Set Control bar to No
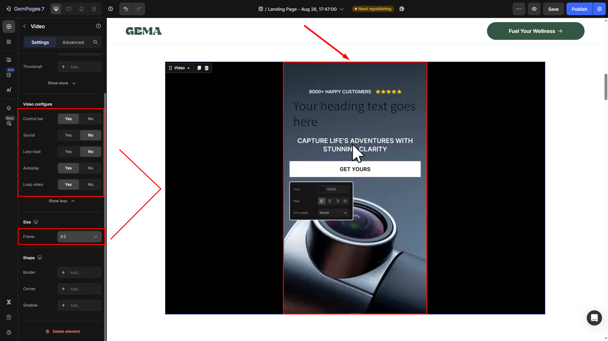The height and width of the screenshot is (341, 608). click(x=91, y=119)
